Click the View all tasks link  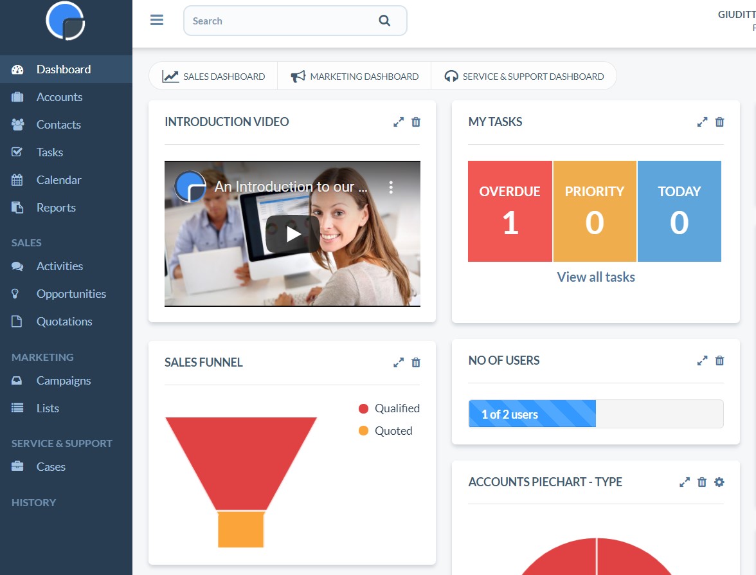[596, 277]
